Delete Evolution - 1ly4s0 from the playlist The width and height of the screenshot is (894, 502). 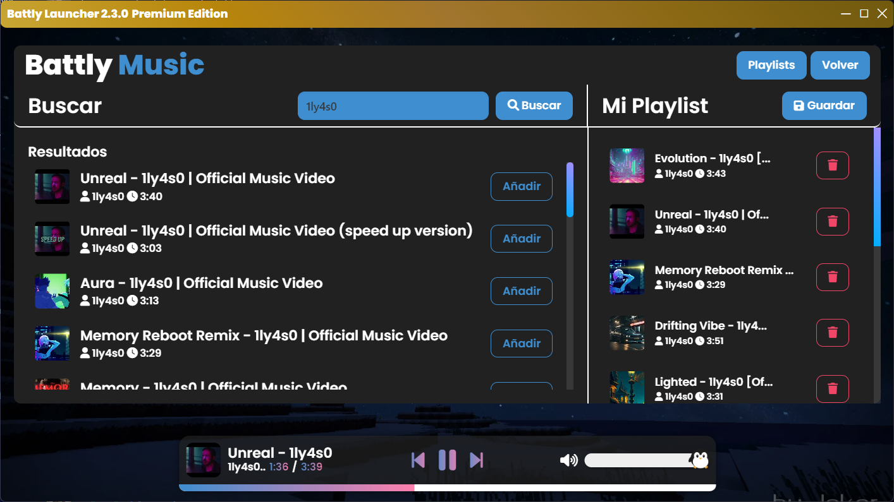[833, 165]
